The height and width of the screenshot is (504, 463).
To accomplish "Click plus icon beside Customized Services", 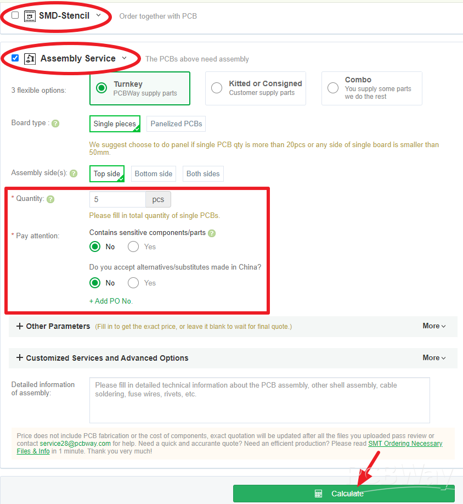I will 20,358.
